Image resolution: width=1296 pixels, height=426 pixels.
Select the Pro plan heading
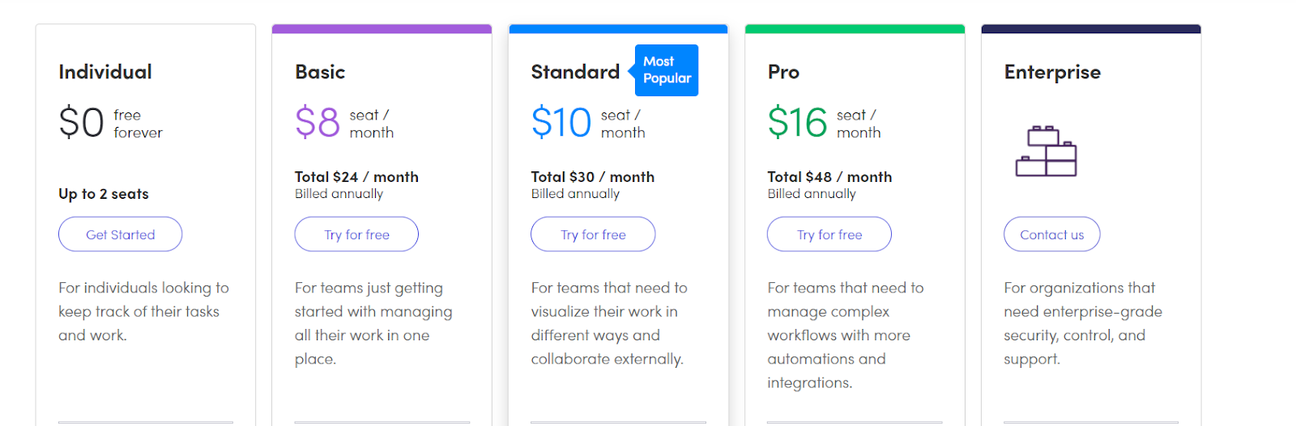pyautogui.click(x=783, y=72)
